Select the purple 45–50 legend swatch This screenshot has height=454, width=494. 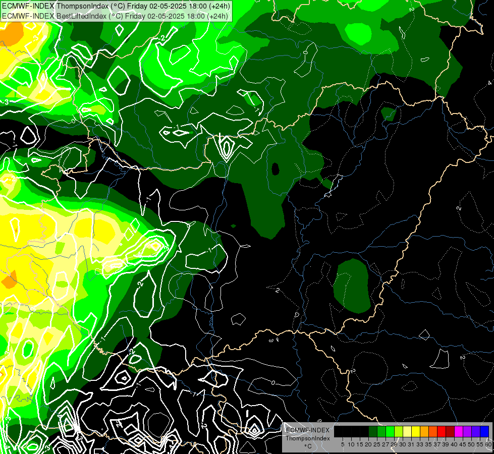pos(467,431)
